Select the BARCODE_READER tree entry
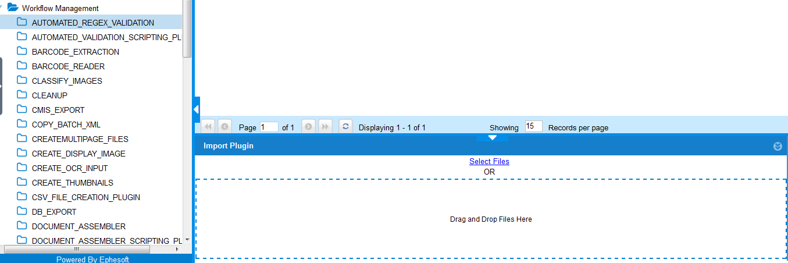 pyautogui.click(x=91, y=66)
